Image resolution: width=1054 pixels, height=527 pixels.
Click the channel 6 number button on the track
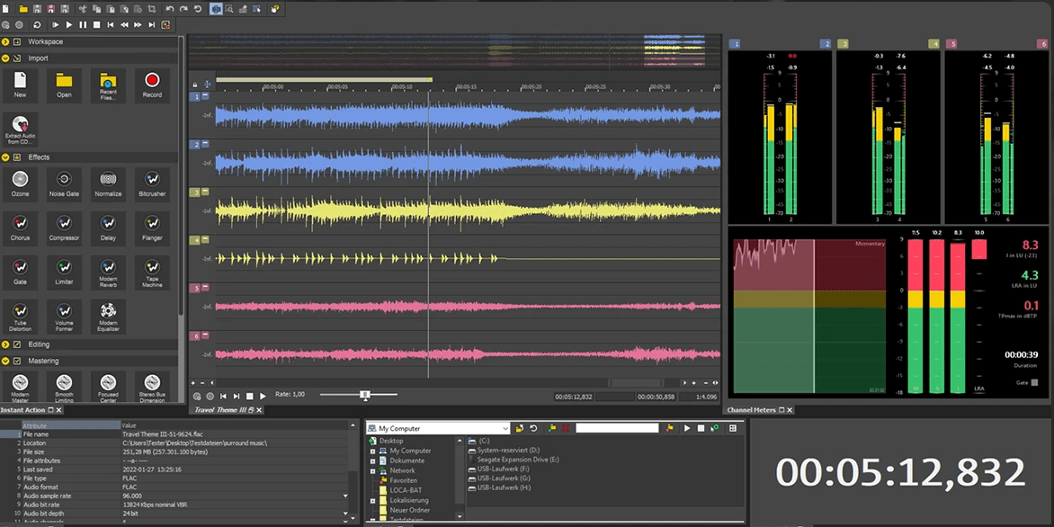pos(195,335)
